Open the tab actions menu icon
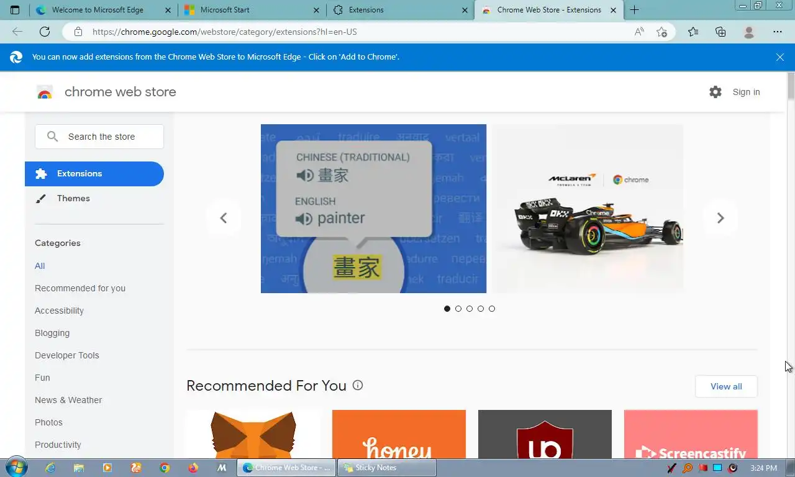Viewport: 795px width, 477px height. [x=15, y=10]
